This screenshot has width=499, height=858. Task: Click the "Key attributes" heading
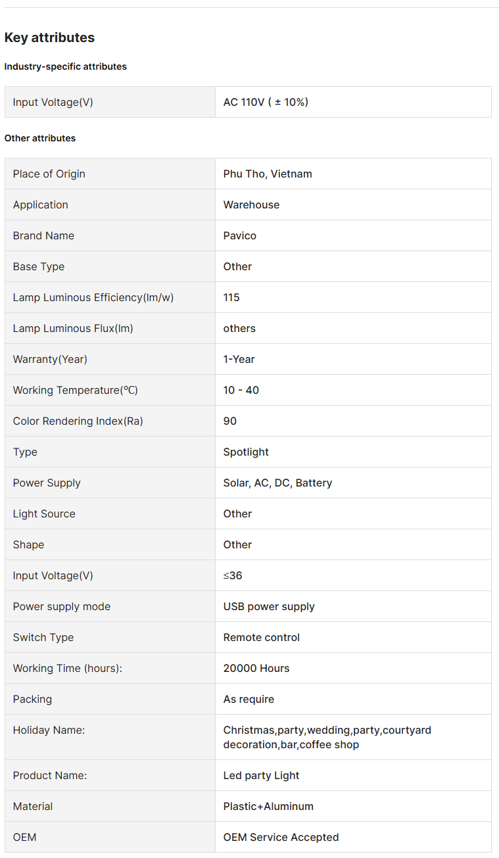pos(49,37)
